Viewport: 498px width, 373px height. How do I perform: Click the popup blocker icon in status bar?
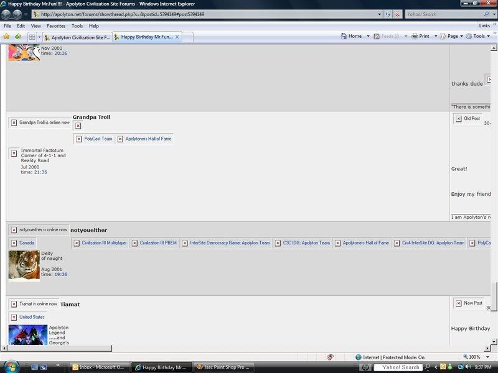pos(331,357)
